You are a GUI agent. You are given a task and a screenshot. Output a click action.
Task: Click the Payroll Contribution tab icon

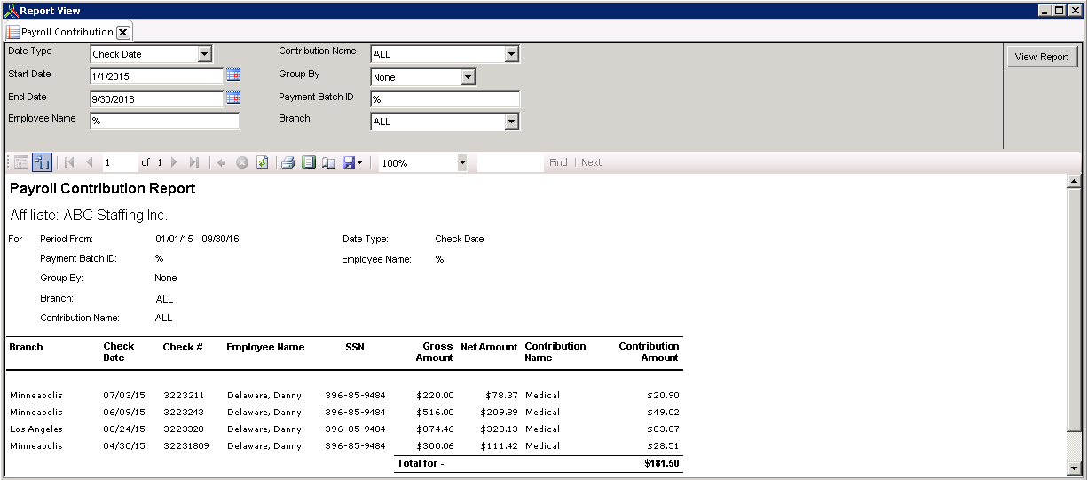pyautogui.click(x=13, y=32)
